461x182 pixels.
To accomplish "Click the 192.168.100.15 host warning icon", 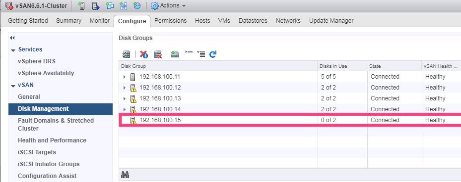I will click(x=133, y=121).
